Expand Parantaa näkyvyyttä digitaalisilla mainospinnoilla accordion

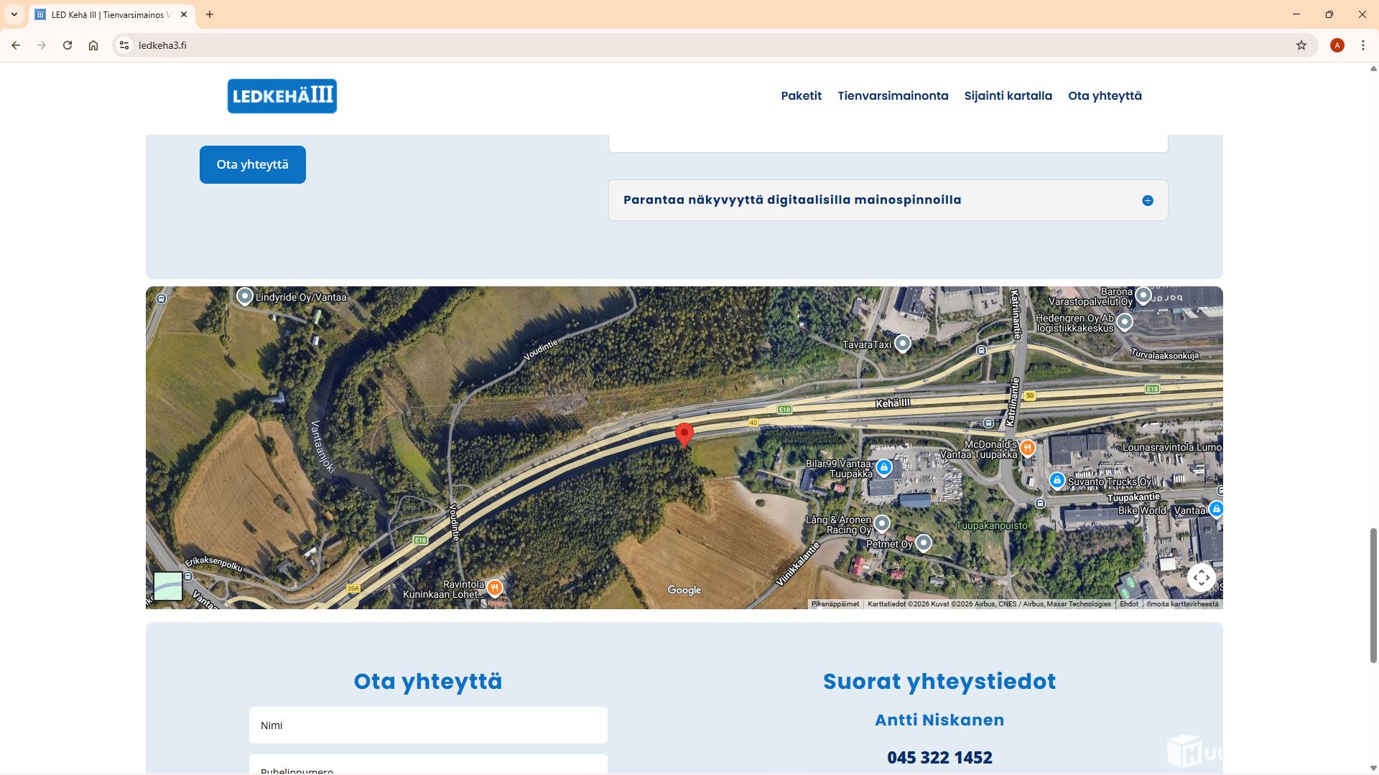click(791, 200)
